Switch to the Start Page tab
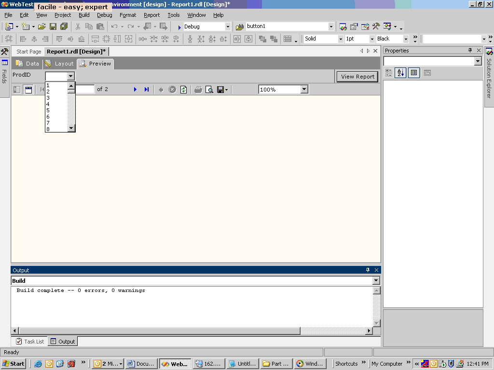The image size is (494, 370). tap(28, 52)
